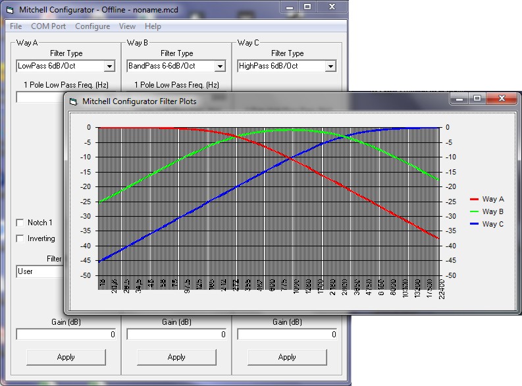Click Apply button under Way A
The height and width of the screenshot is (386, 522).
(x=66, y=357)
